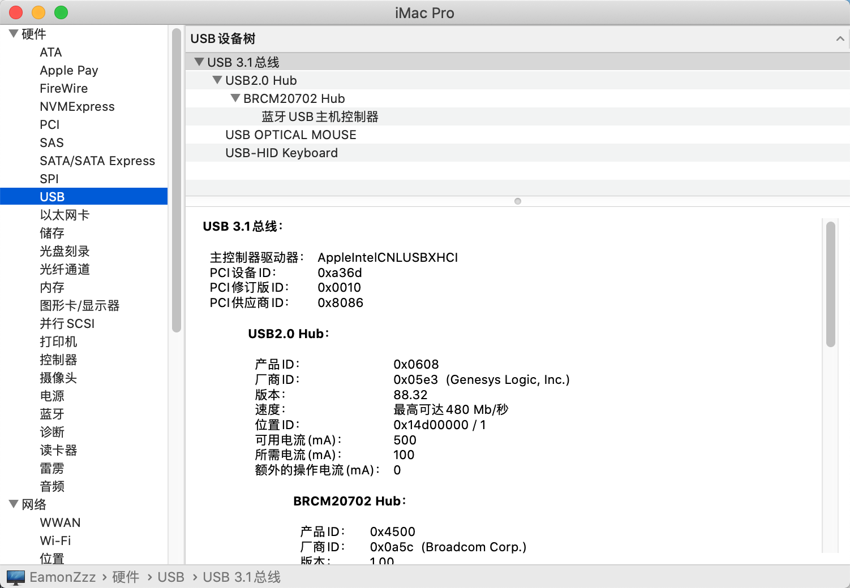Viewport: 850px width, 588px height.
Task: Open 音频 audio in the sidebar
Action: (x=52, y=486)
